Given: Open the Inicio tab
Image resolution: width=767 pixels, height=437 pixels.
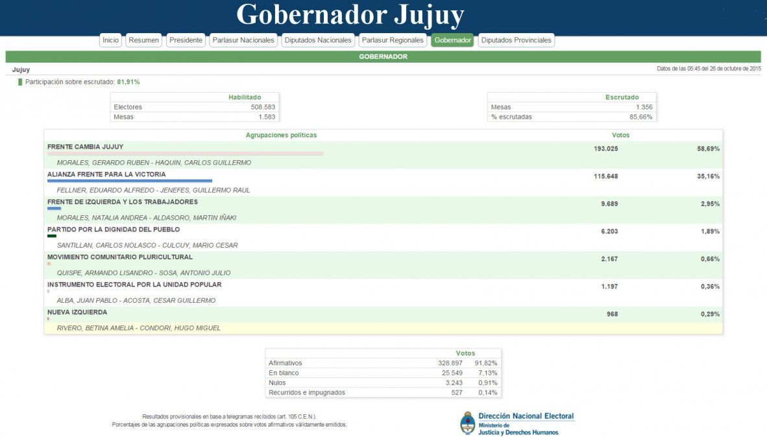Looking at the screenshot, I should tap(111, 40).
